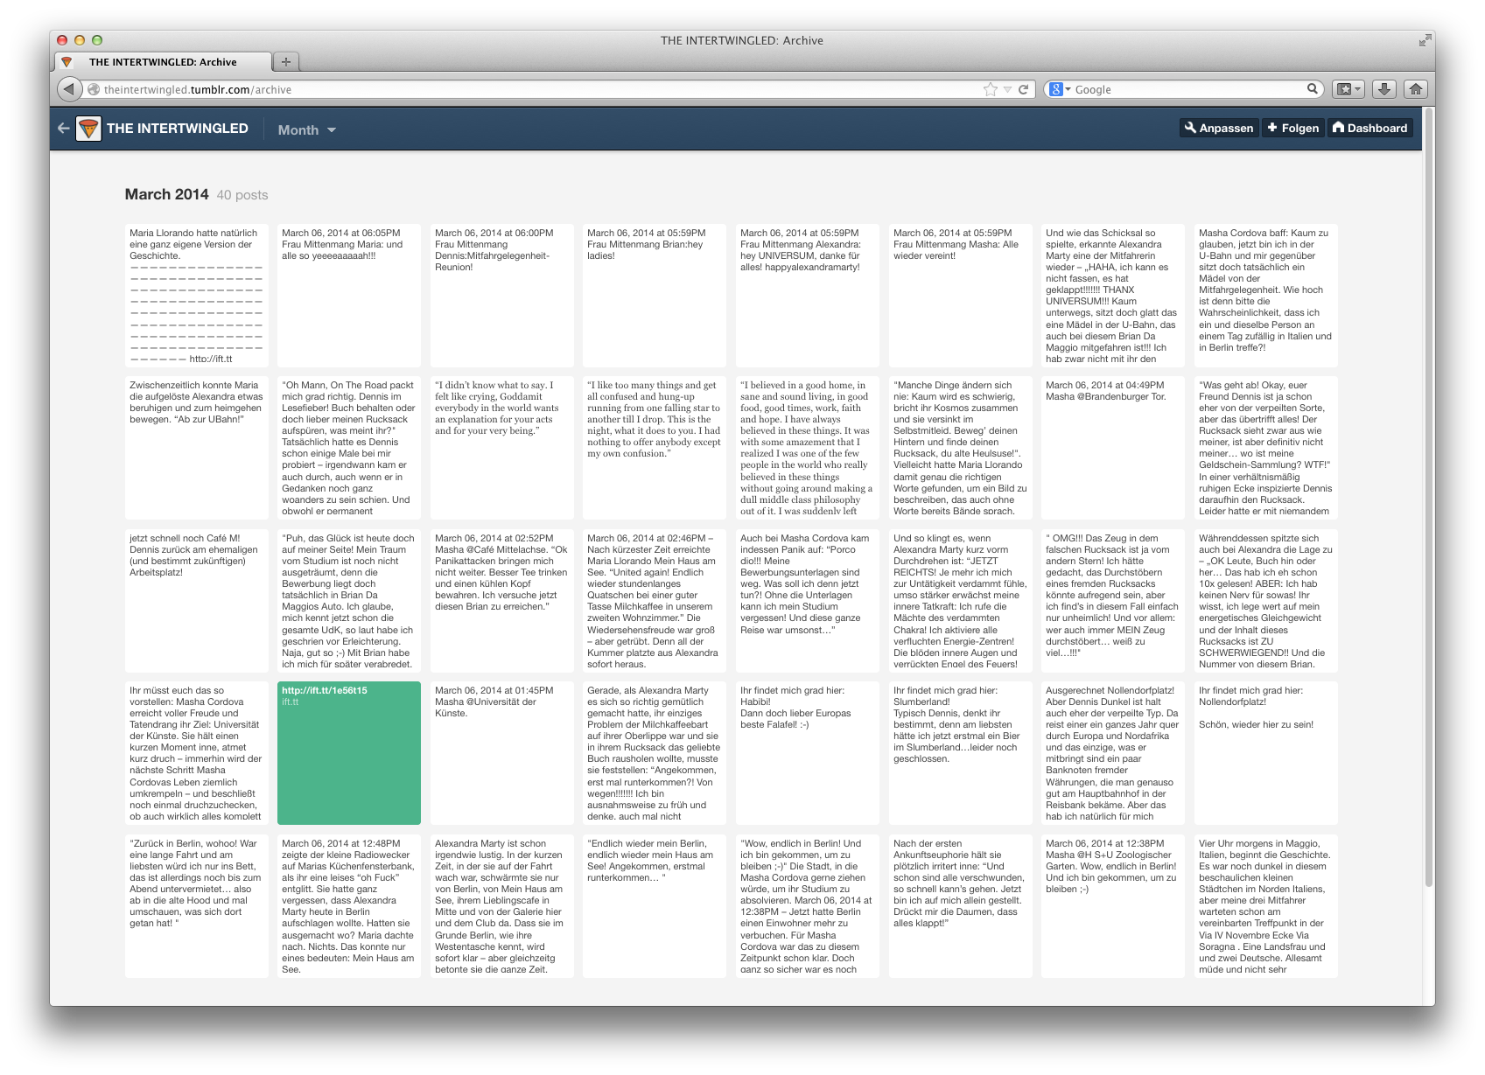Open a new browser tab

[x=286, y=61]
